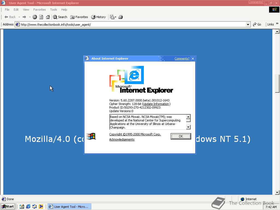Open the Favorites pane from toolbar
The width and height of the screenshot is (280, 210).
point(79,17)
